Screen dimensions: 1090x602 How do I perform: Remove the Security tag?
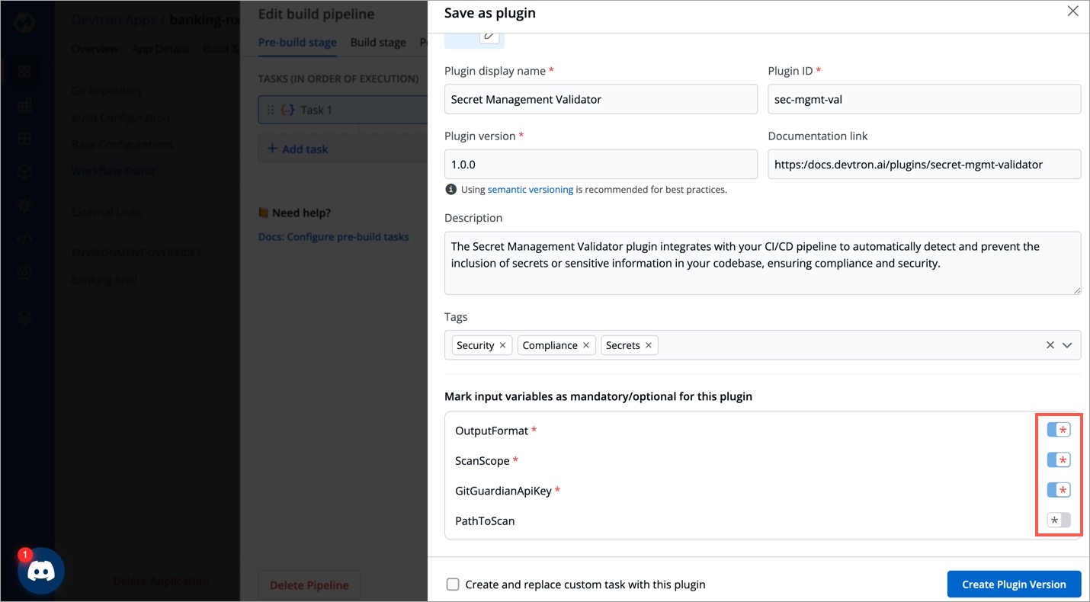tap(502, 345)
